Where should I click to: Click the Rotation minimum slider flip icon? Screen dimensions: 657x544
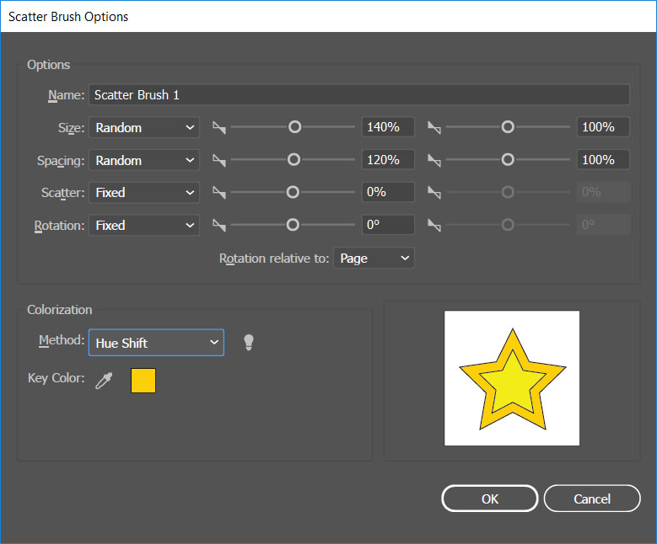coord(219,226)
